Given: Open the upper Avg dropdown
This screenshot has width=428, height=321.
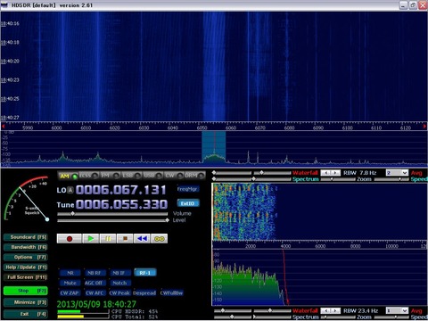Looking at the screenshot, I should tap(397, 173).
